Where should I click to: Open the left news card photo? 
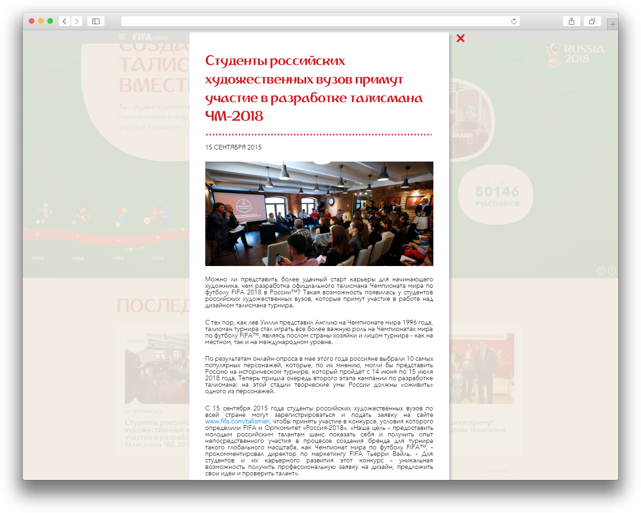point(157,369)
